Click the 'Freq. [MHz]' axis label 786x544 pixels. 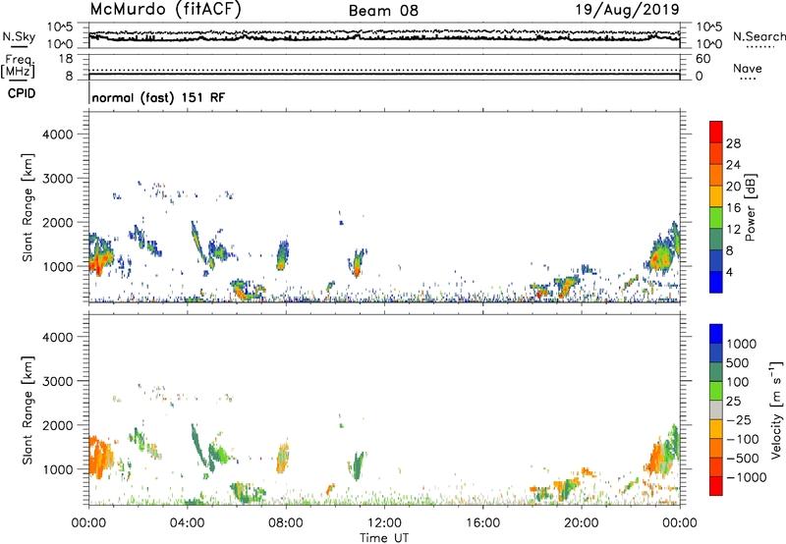pyautogui.click(x=18, y=66)
